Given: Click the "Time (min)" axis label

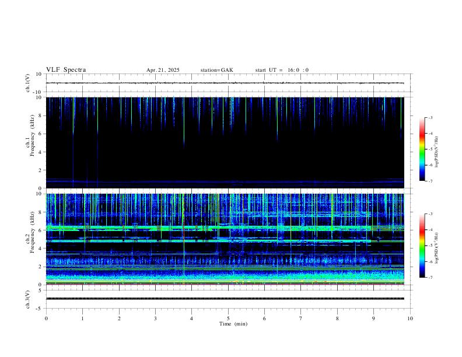Looking at the screenshot, I should coord(233,324).
